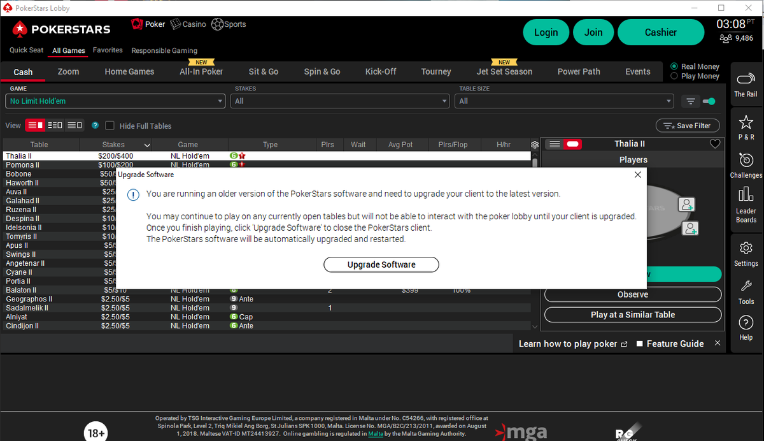Select Casino product in header

(188, 24)
